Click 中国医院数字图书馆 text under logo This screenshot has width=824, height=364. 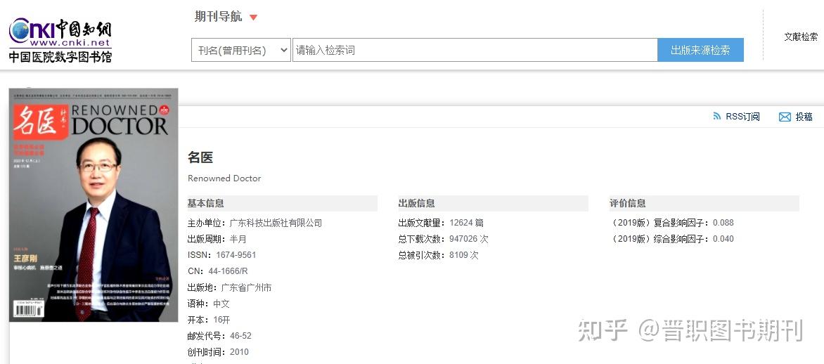60,57
